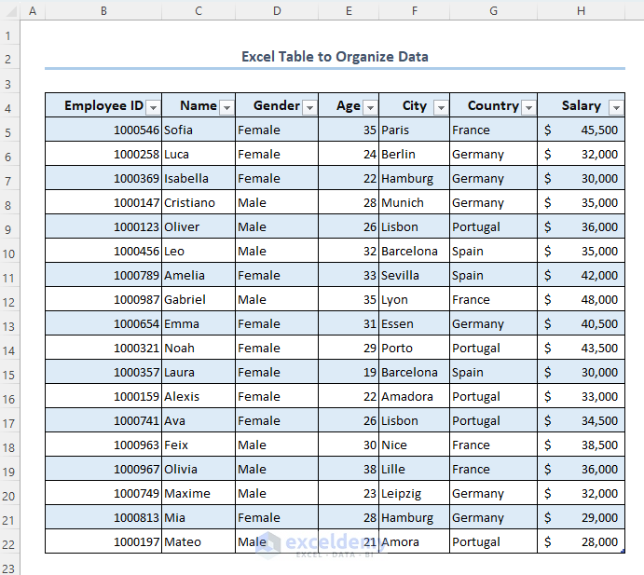The height and width of the screenshot is (575, 644).
Task: Select the 'Leipzig' city cell
Action: (x=415, y=493)
